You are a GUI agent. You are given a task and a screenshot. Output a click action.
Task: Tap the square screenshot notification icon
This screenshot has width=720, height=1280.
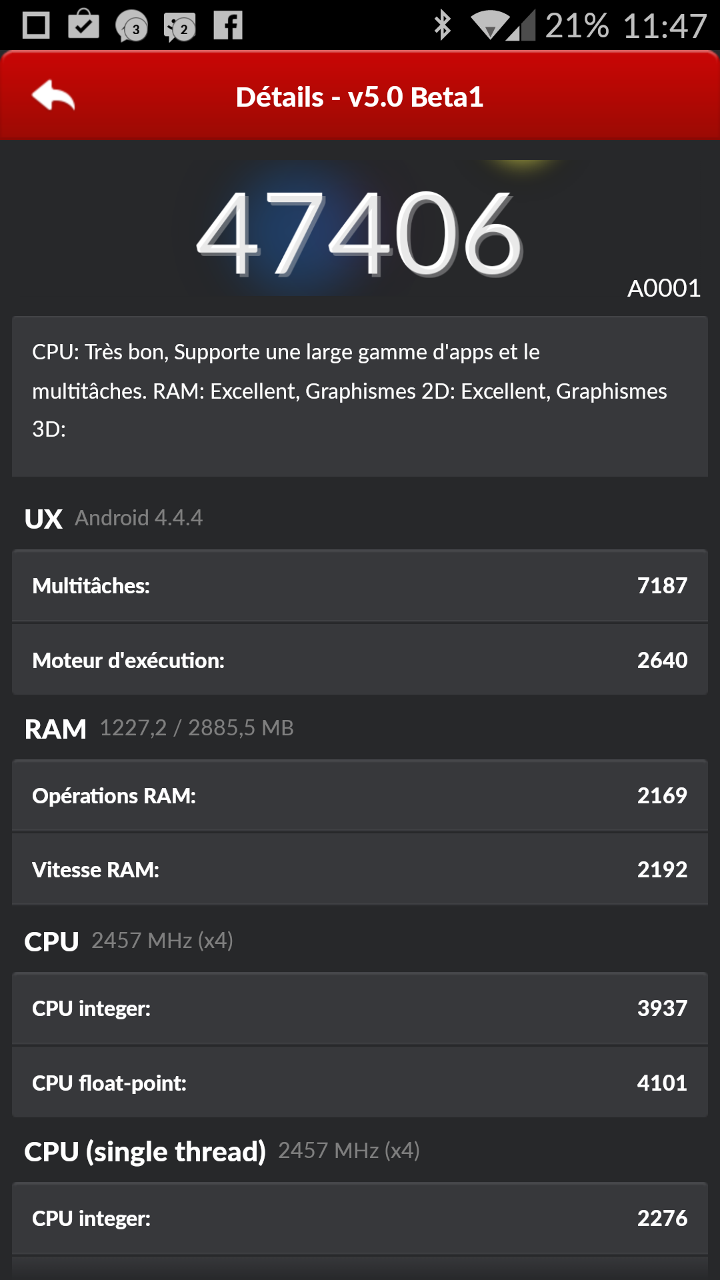36,26
